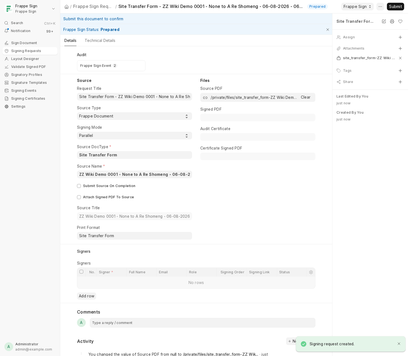This screenshot has width=411, height=356.
Task: Open Notification bell in sidebar
Action: pyautogui.click(x=6, y=31)
